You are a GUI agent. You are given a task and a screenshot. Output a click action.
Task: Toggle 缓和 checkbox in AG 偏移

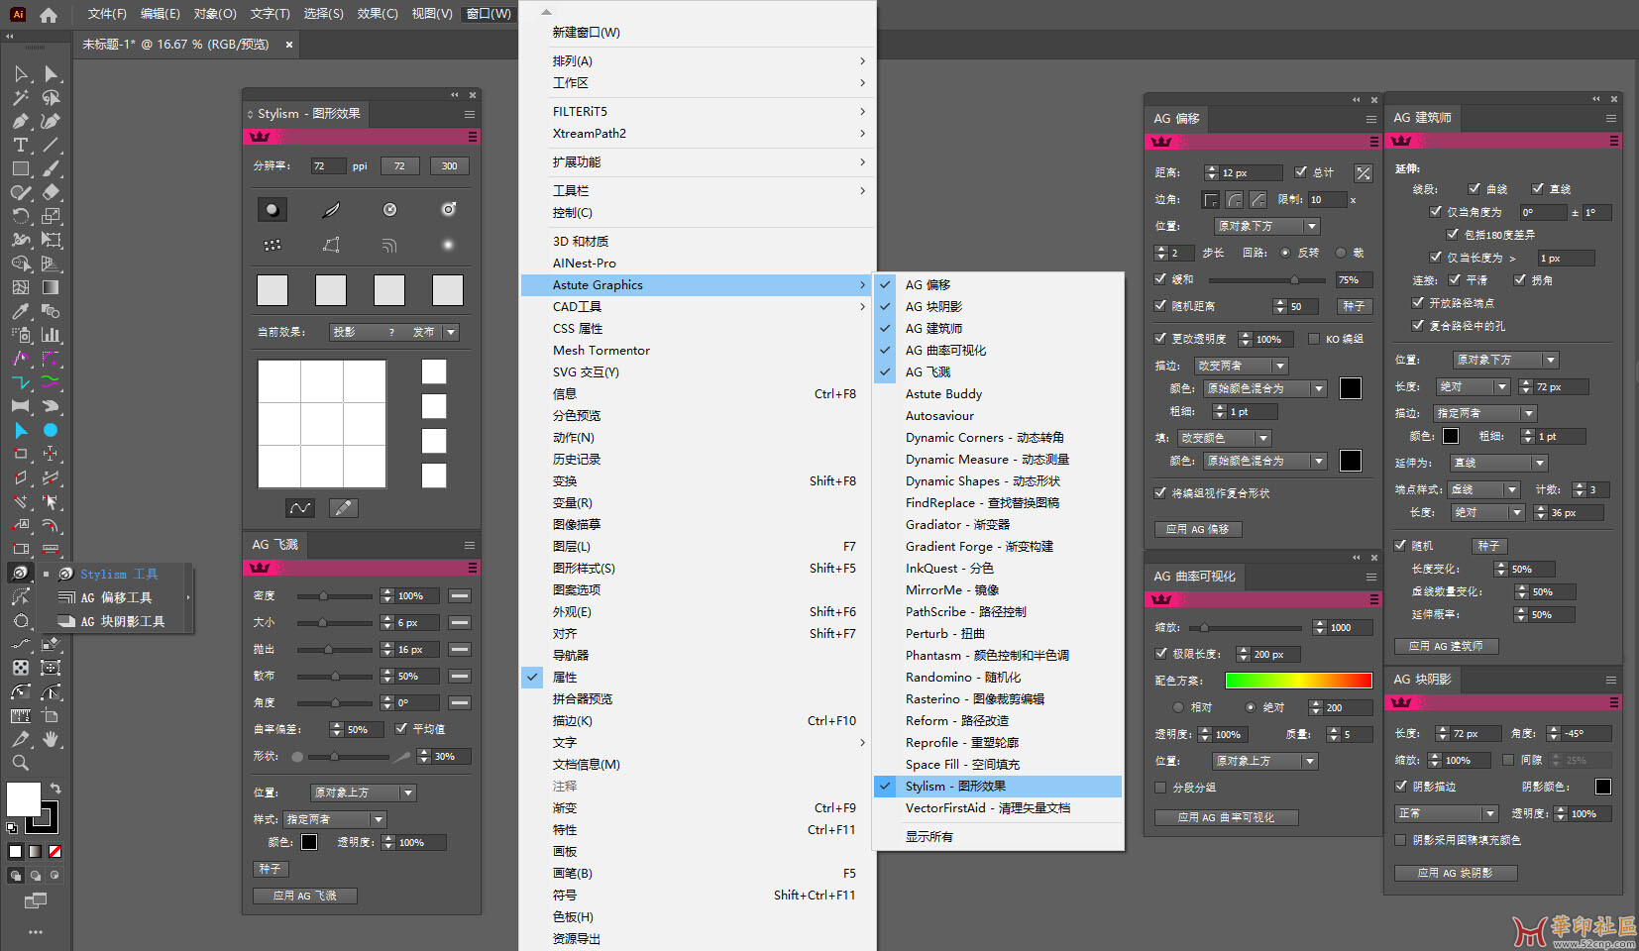(1160, 279)
